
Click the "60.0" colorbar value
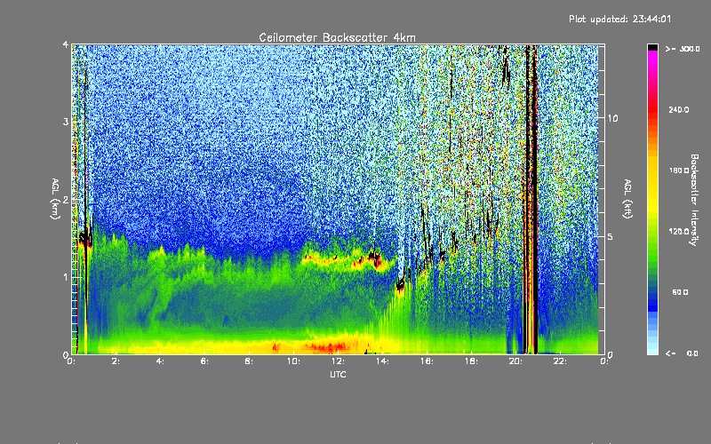click(680, 292)
